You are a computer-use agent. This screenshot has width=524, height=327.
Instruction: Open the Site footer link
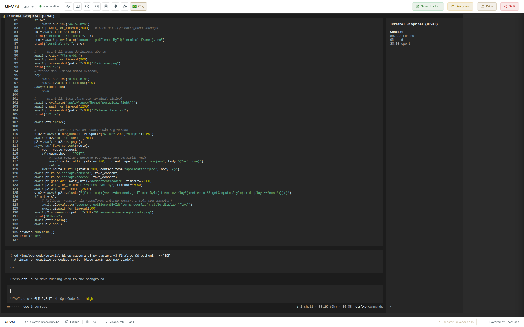[91, 322]
